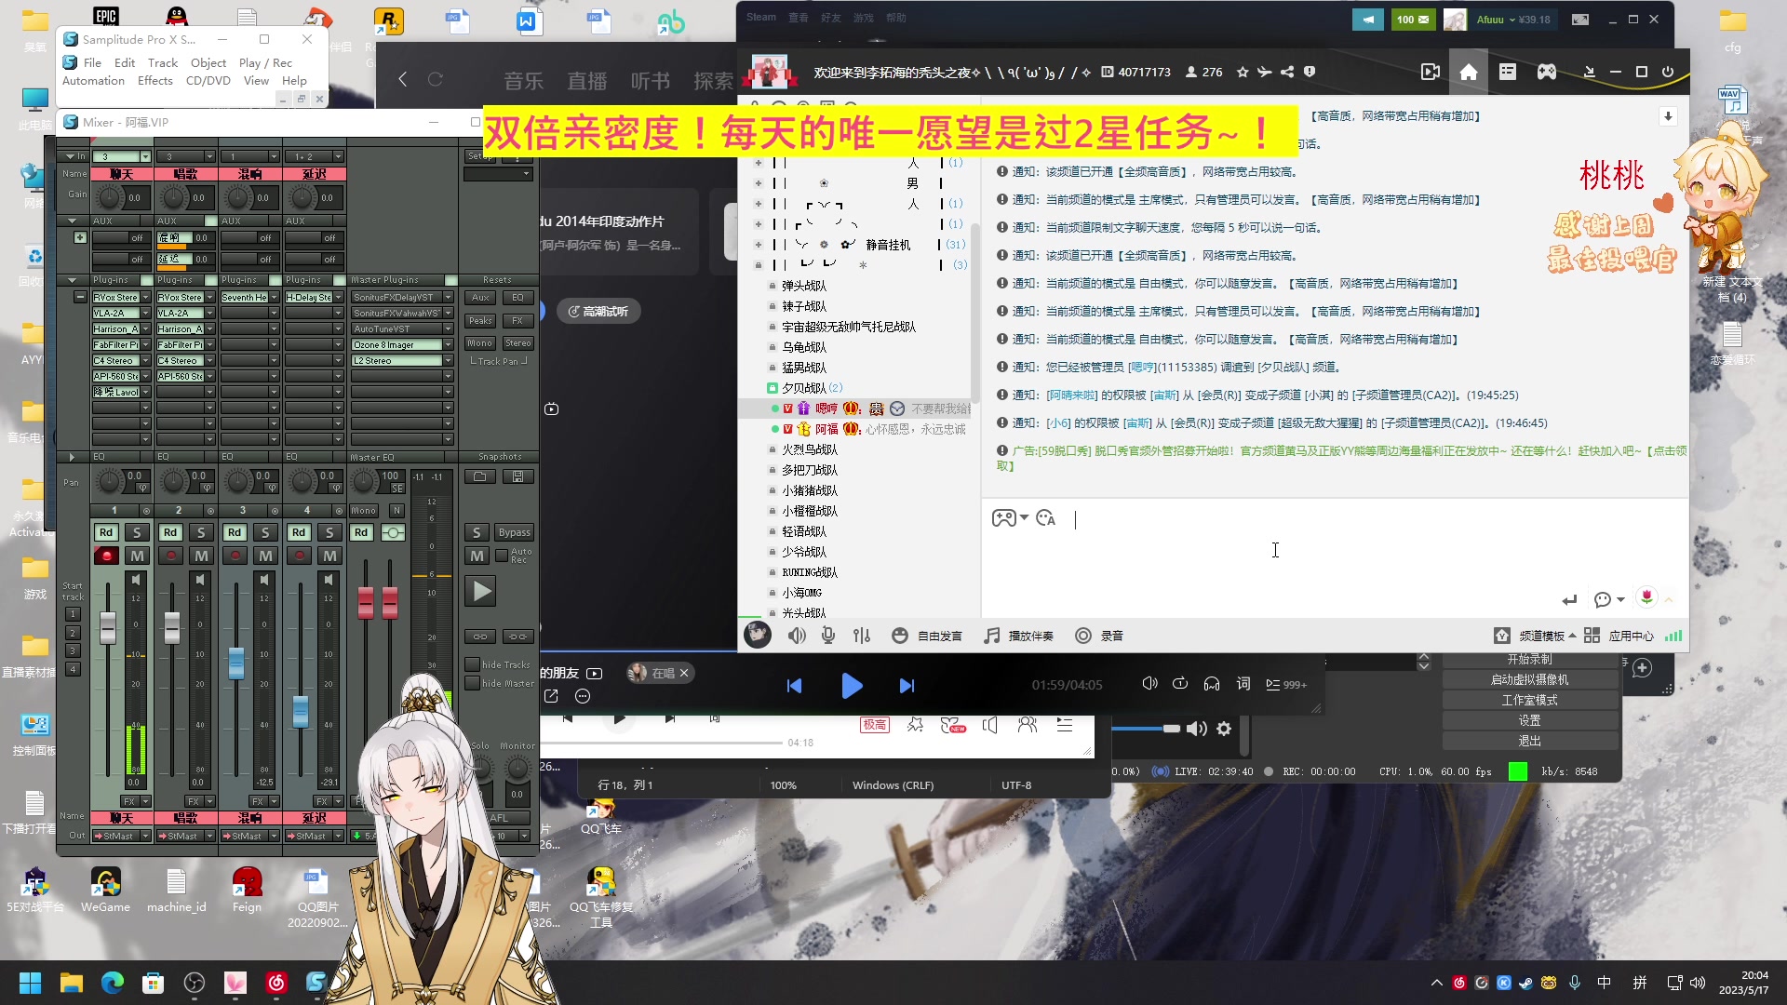Viewport: 1787px width, 1005px height.
Task: Save a mixer snapshot with disk icon
Action: point(517,476)
